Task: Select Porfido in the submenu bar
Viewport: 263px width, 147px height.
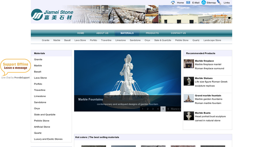Action: (x=93, y=40)
